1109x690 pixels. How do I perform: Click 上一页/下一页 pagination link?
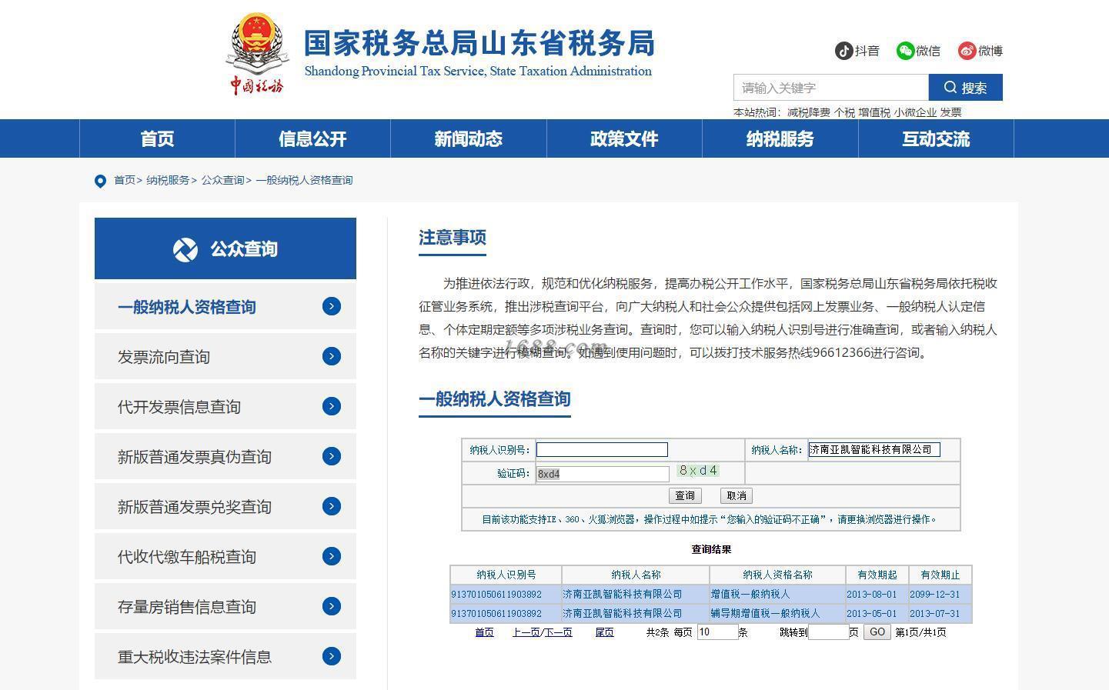pyautogui.click(x=543, y=632)
